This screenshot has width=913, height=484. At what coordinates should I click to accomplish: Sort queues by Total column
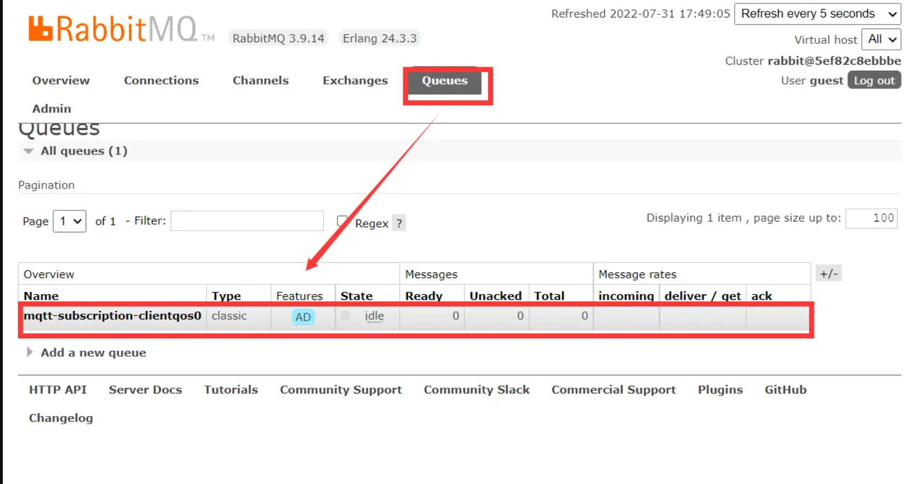click(x=549, y=295)
